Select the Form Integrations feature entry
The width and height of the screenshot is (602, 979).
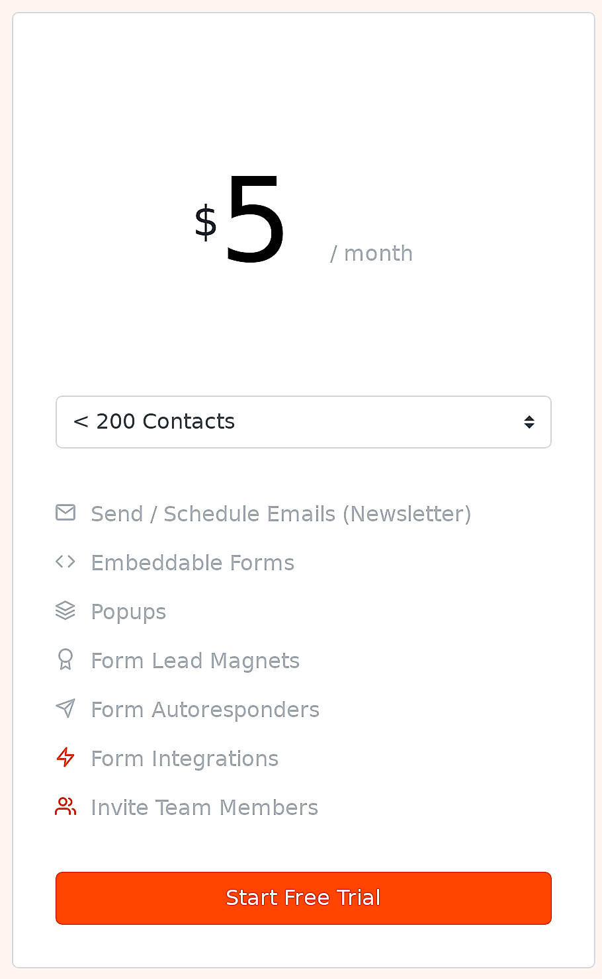click(x=185, y=758)
